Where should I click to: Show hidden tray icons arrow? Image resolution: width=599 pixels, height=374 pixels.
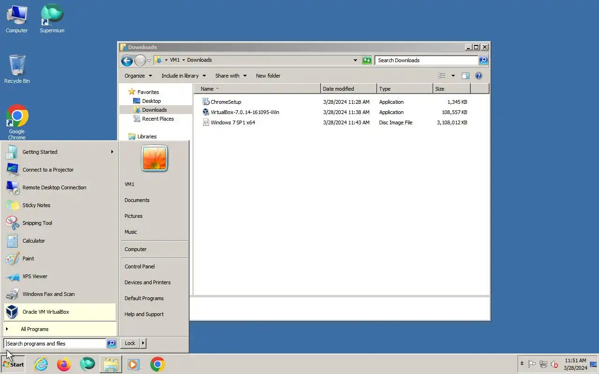(522, 364)
